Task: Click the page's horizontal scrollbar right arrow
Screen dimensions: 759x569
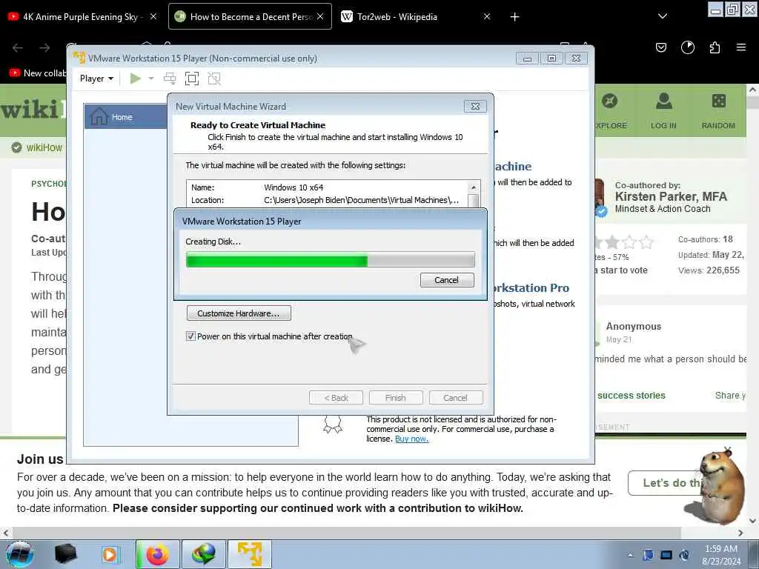Action: click(740, 533)
